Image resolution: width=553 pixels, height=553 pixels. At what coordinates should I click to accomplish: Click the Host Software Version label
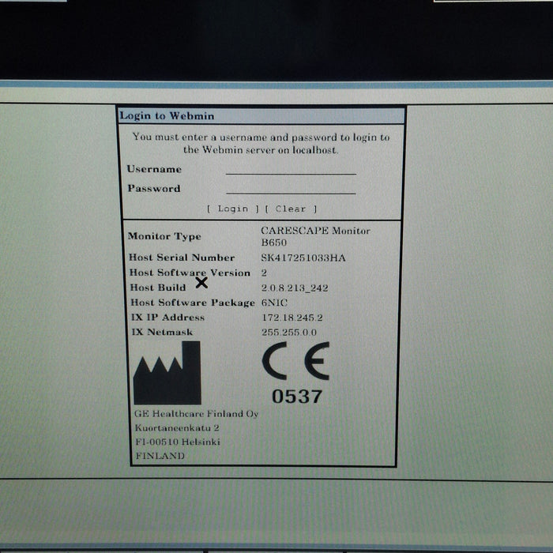189,273
